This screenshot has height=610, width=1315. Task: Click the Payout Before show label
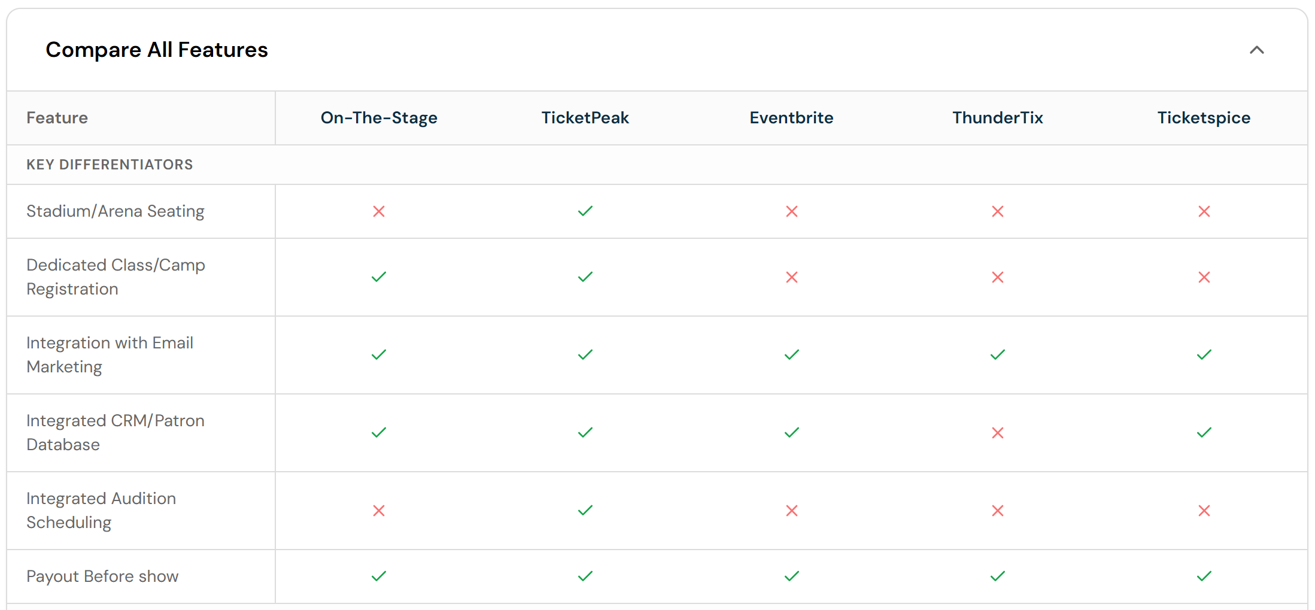(x=102, y=576)
